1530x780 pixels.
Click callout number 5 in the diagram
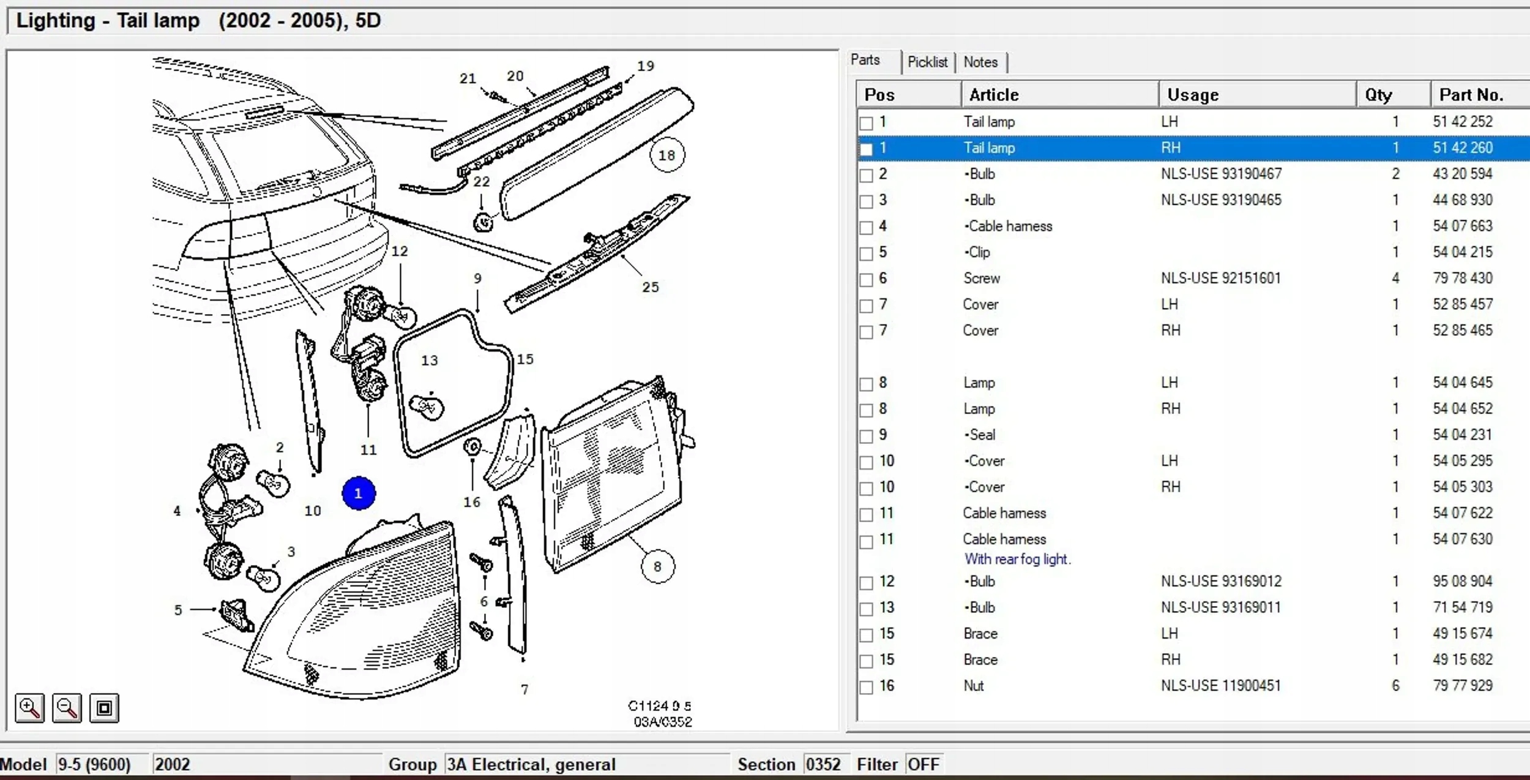tap(178, 610)
